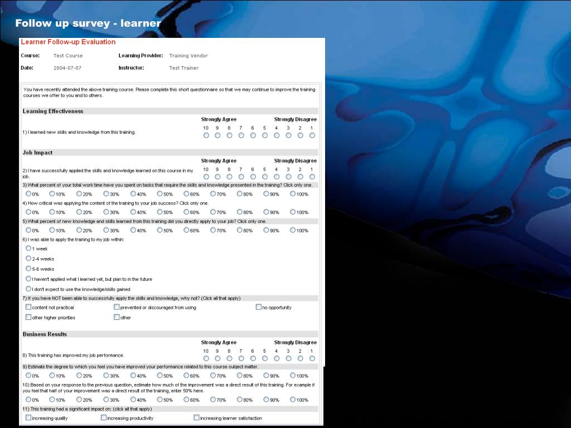This screenshot has width=571, height=428.
Task: Choose 0% for question 3 'total work time'
Action: pos(28,193)
